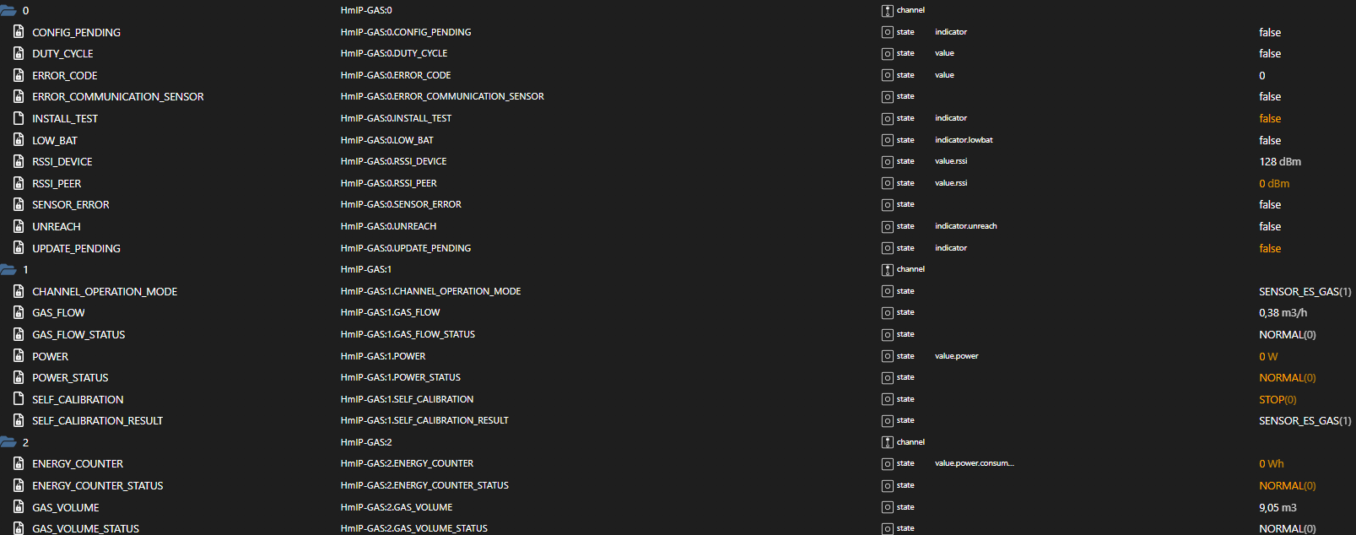This screenshot has width=1356, height=535.
Task: Click the channel type icon for HmIP-GAS:0
Action: pos(887,11)
